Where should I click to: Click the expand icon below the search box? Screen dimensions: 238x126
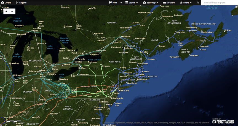(236, 7)
